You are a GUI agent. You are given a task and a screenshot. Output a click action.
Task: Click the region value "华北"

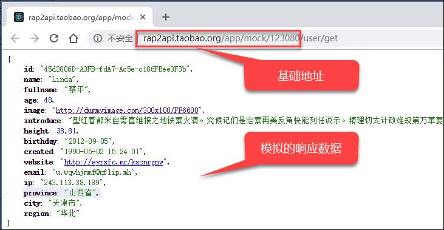(x=68, y=213)
